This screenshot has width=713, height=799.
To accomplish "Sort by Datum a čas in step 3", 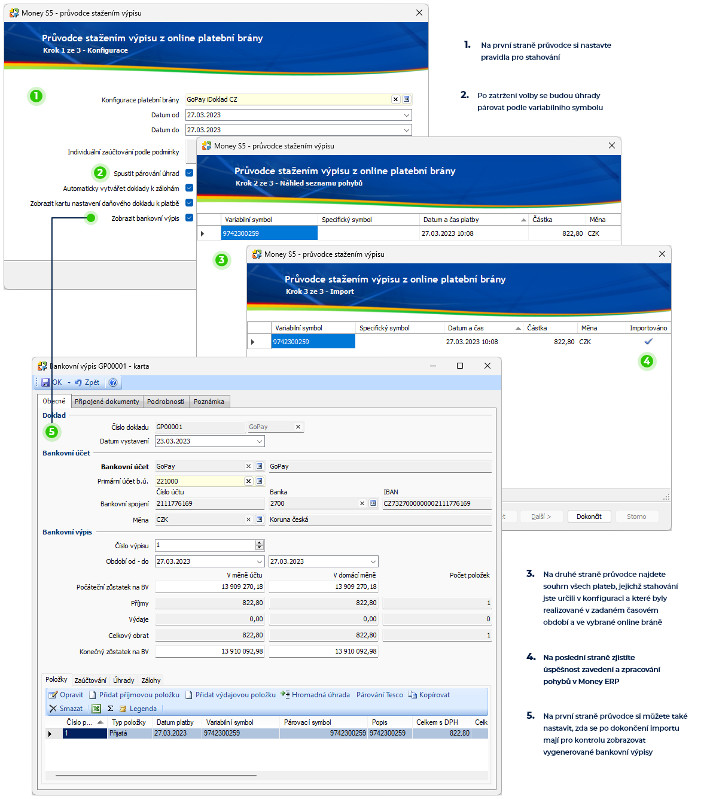I will [484, 328].
